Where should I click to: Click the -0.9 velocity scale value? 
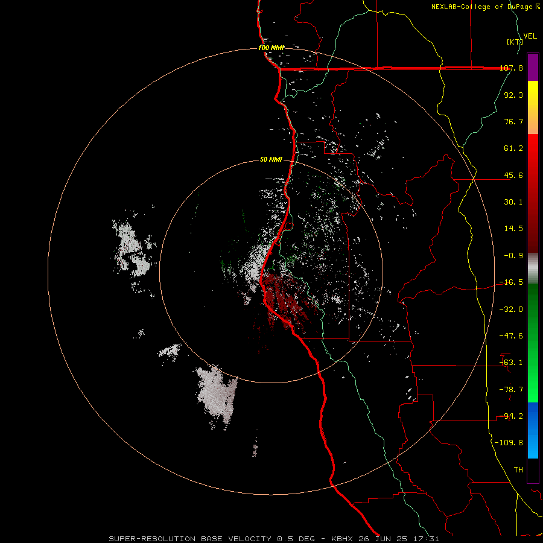pos(513,256)
